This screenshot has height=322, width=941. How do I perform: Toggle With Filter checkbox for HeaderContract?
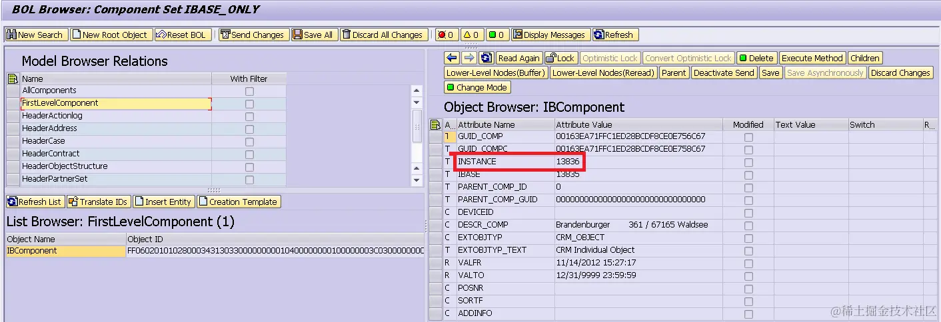(249, 154)
